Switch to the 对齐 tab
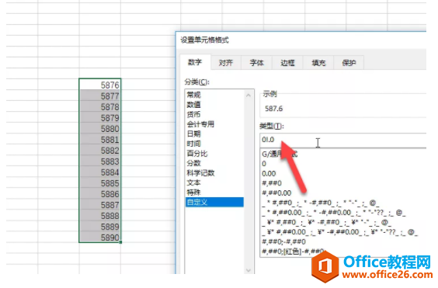The width and height of the screenshot is (438, 288). 225,63
